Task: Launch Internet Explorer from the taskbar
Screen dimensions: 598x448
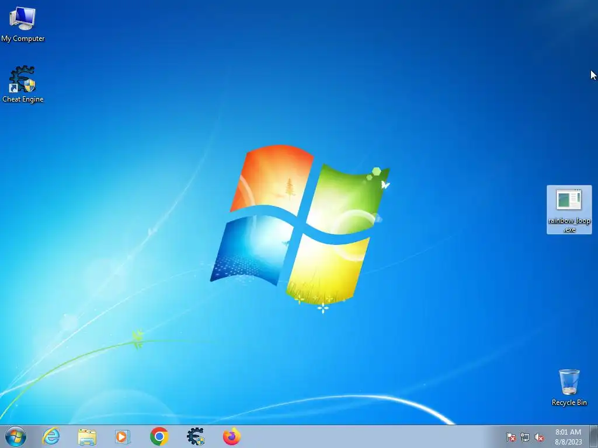Action: point(51,436)
